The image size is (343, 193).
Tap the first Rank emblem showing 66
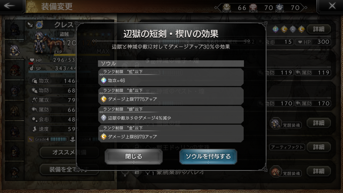click(227, 7)
